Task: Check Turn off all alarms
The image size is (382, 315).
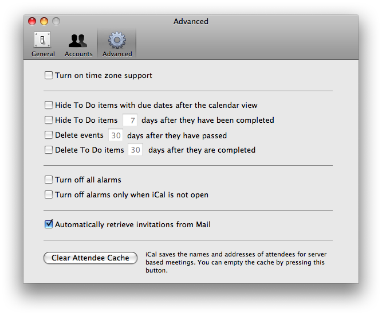Action: [x=49, y=180]
